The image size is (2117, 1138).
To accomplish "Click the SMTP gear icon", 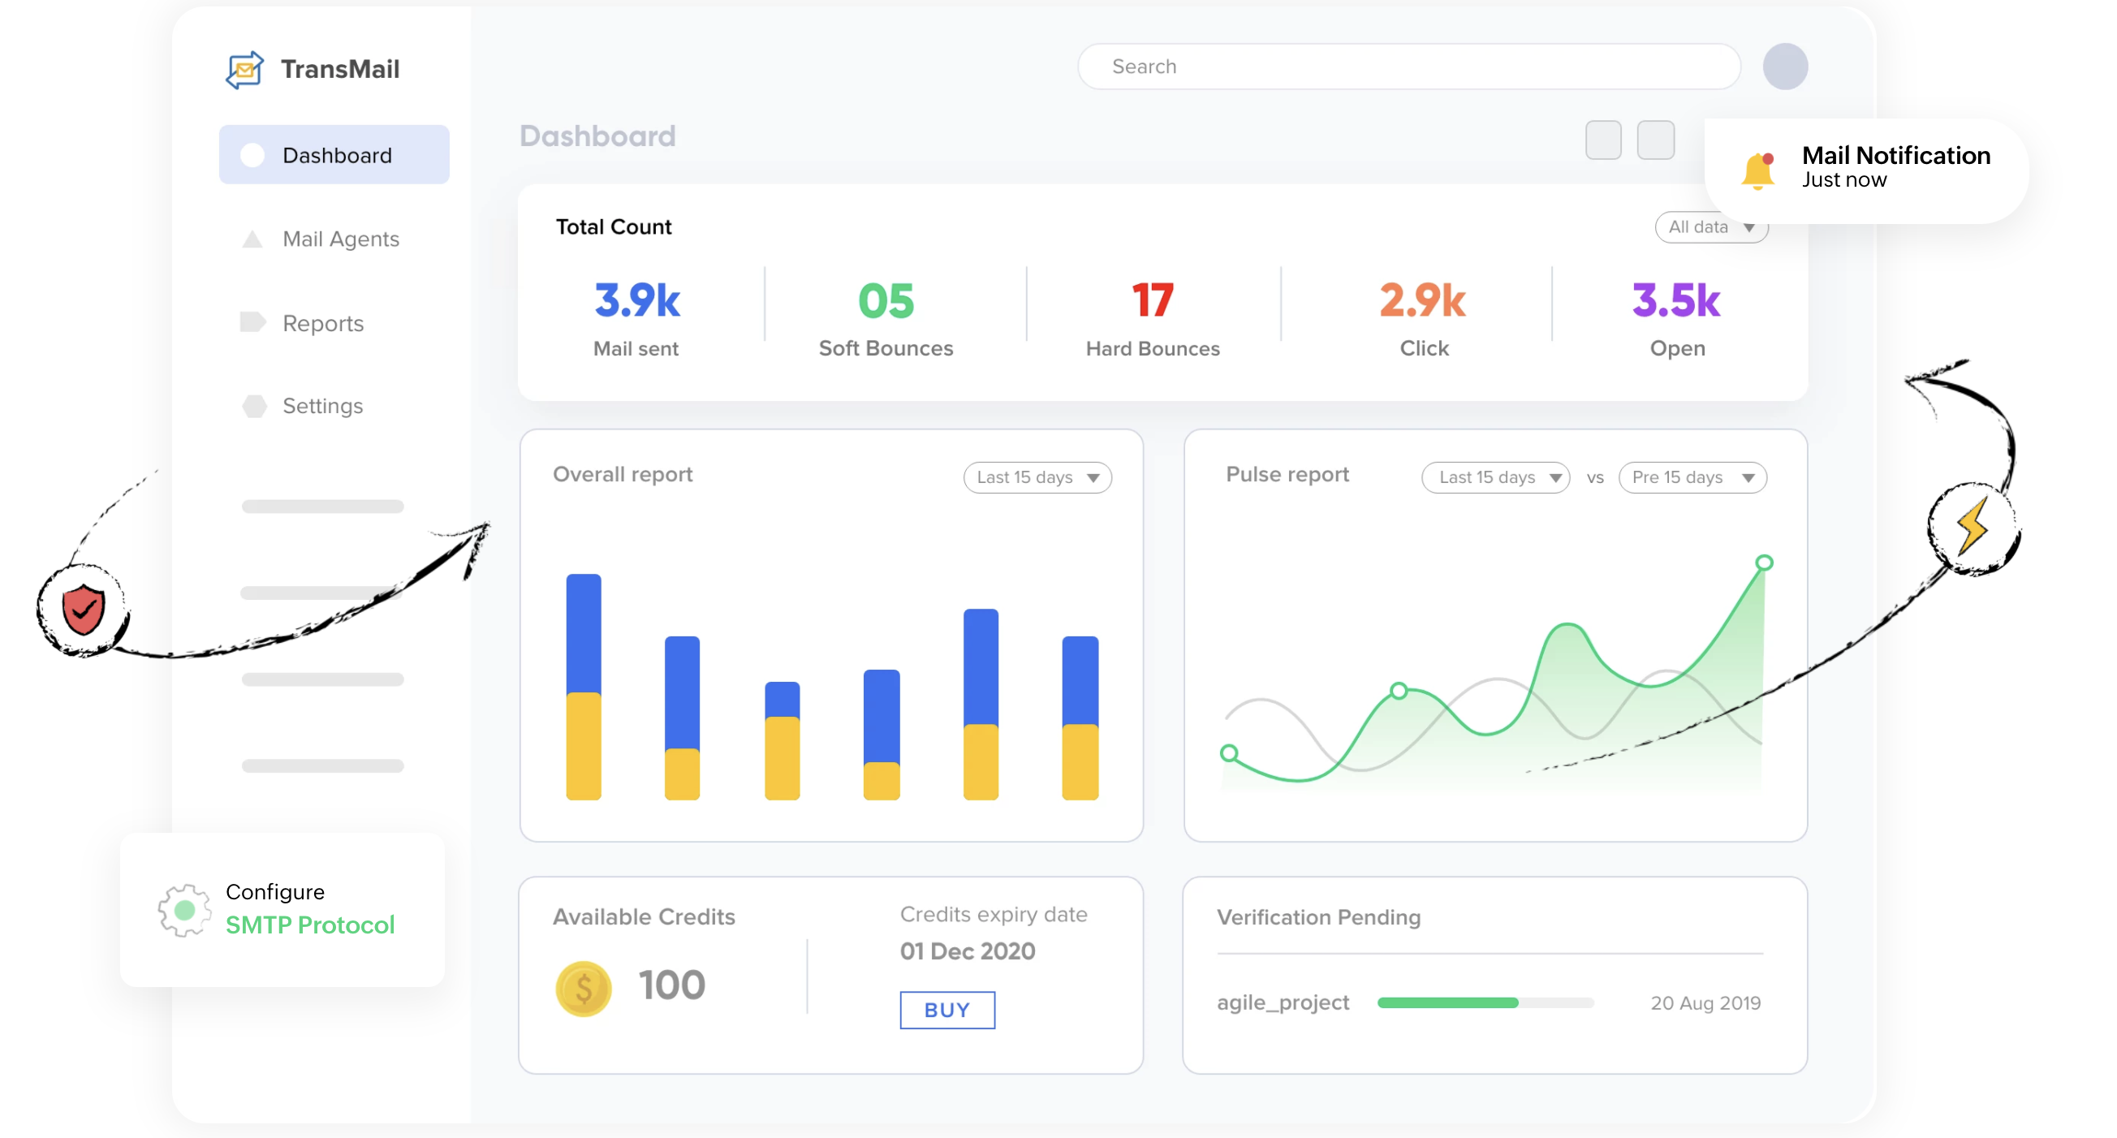I will tap(184, 910).
